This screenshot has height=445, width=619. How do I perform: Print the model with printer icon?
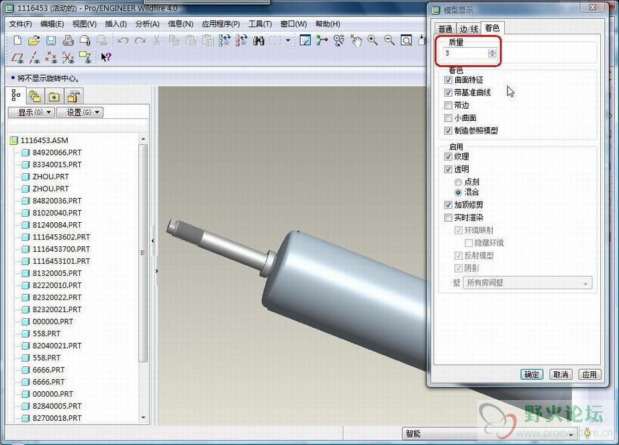(x=68, y=40)
